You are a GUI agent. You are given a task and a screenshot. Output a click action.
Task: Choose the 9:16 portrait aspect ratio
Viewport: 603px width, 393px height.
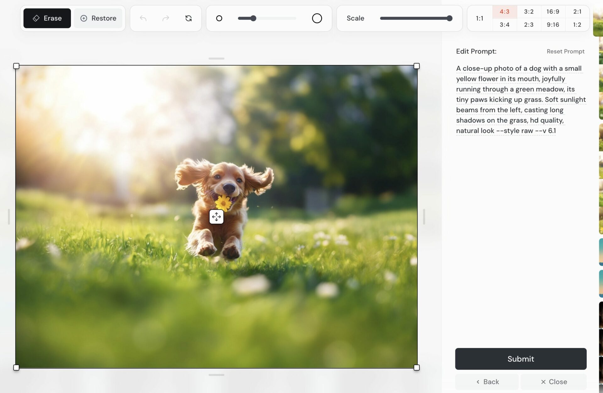(x=552, y=25)
